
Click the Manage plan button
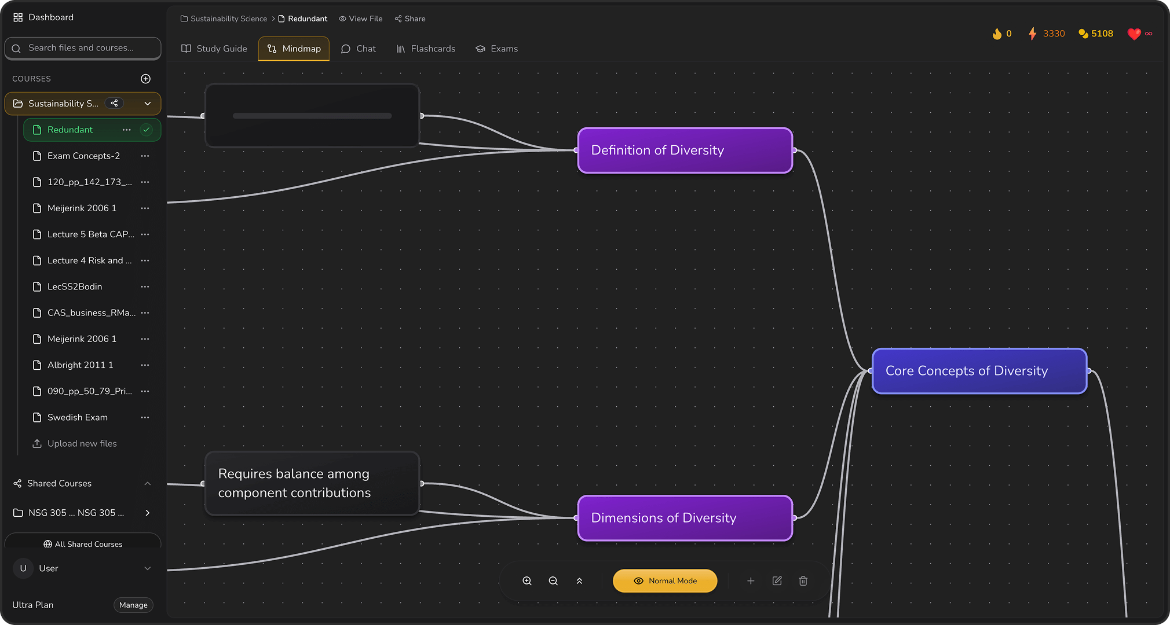click(x=133, y=605)
